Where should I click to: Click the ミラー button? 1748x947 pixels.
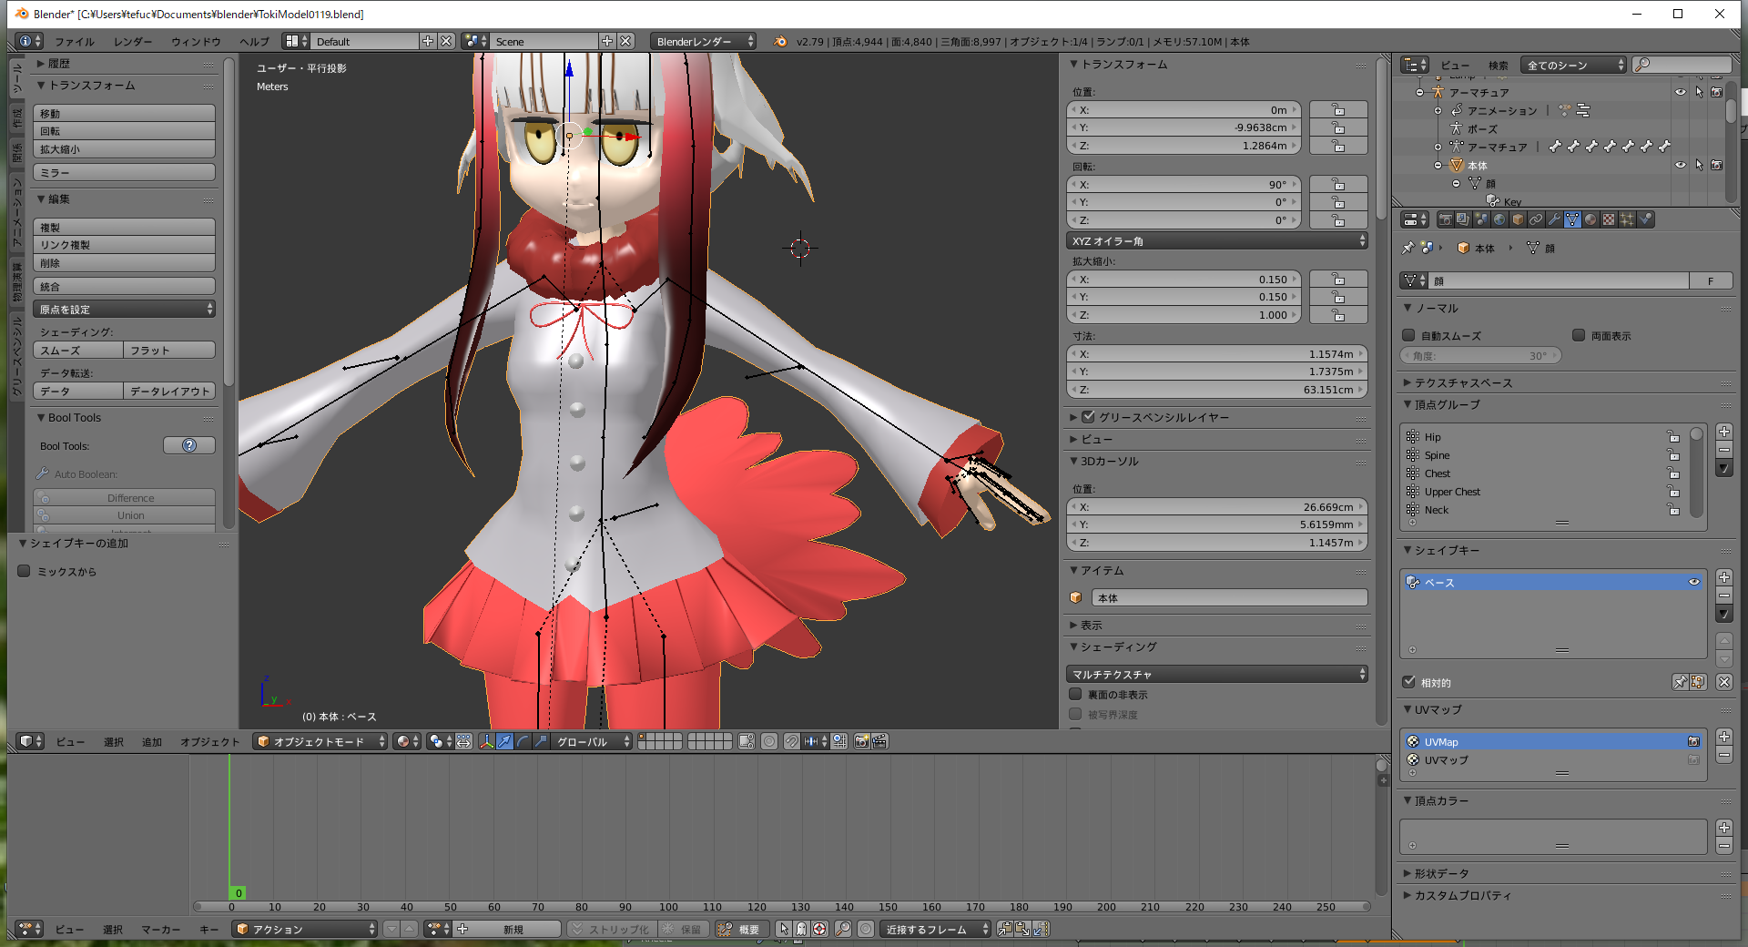125,172
